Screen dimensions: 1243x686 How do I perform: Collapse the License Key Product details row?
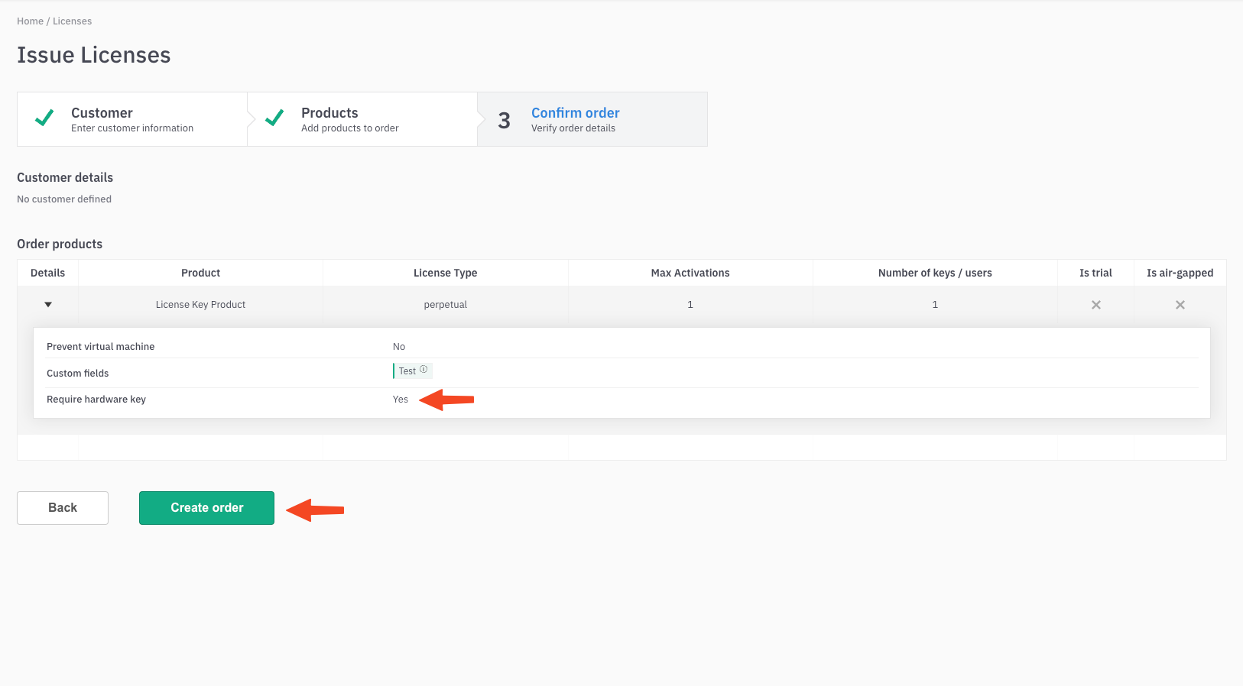click(48, 305)
